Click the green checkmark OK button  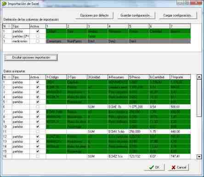click(x=154, y=167)
